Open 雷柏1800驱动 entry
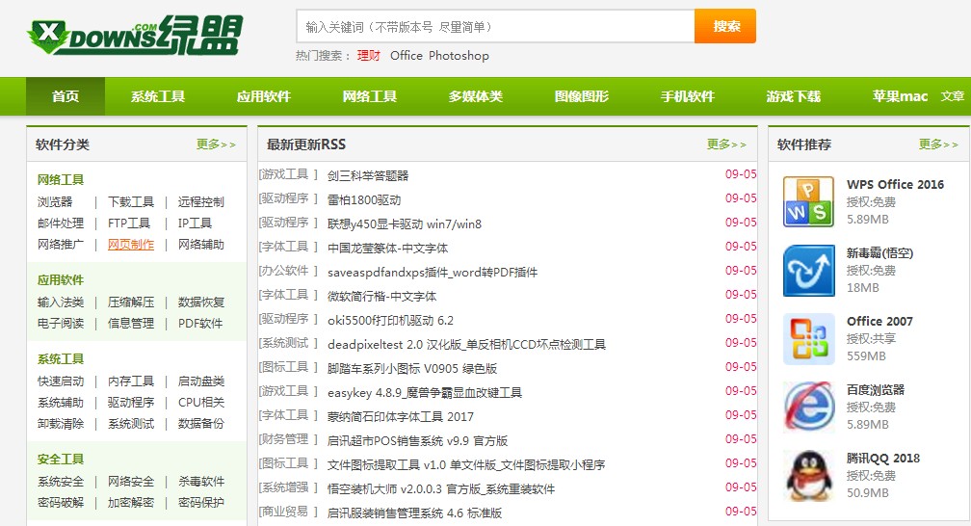 (x=364, y=200)
